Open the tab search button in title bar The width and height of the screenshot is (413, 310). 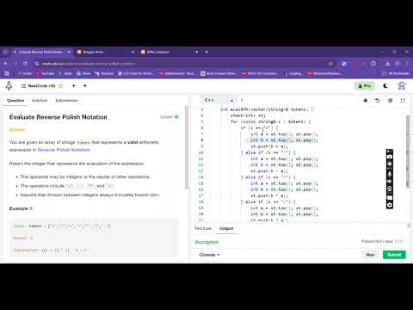tap(5, 52)
